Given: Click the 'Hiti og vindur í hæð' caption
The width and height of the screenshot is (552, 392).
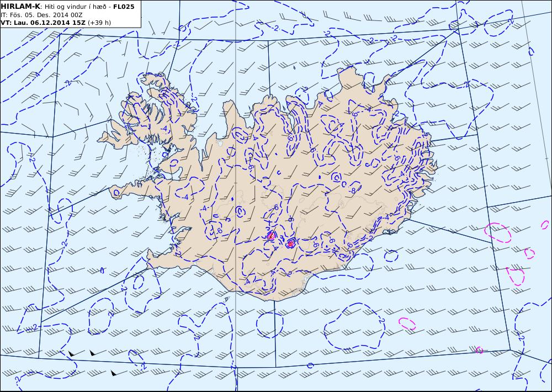Looking at the screenshot, I should pyautogui.click(x=76, y=7).
